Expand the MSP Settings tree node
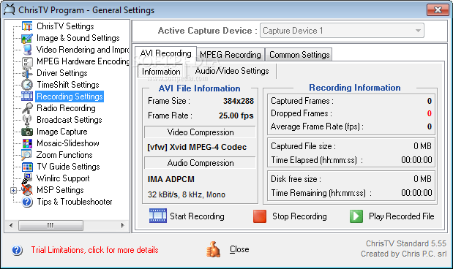This screenshot has height=269, width=453. click(x=13, y=190)
